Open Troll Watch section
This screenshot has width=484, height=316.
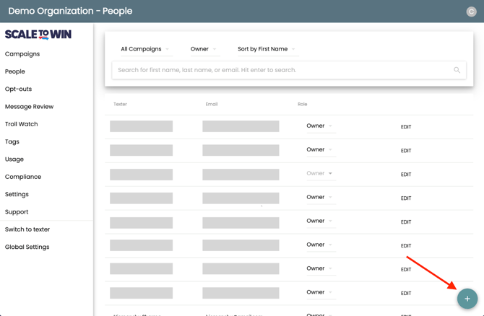tap(22, 124)
